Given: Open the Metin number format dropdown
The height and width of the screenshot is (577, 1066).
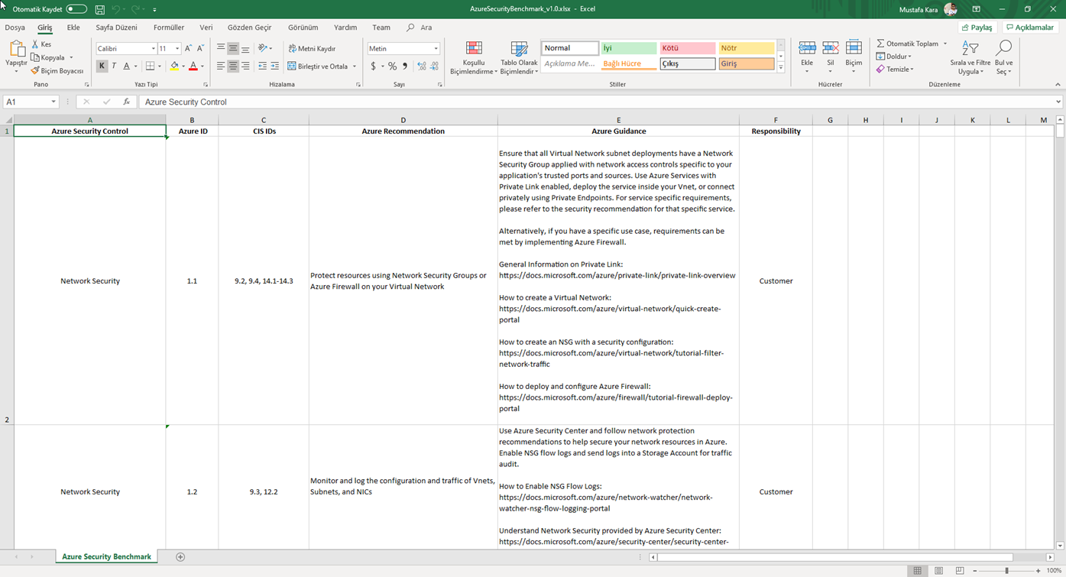Looking at the screenshot, I should coord(436,48).
